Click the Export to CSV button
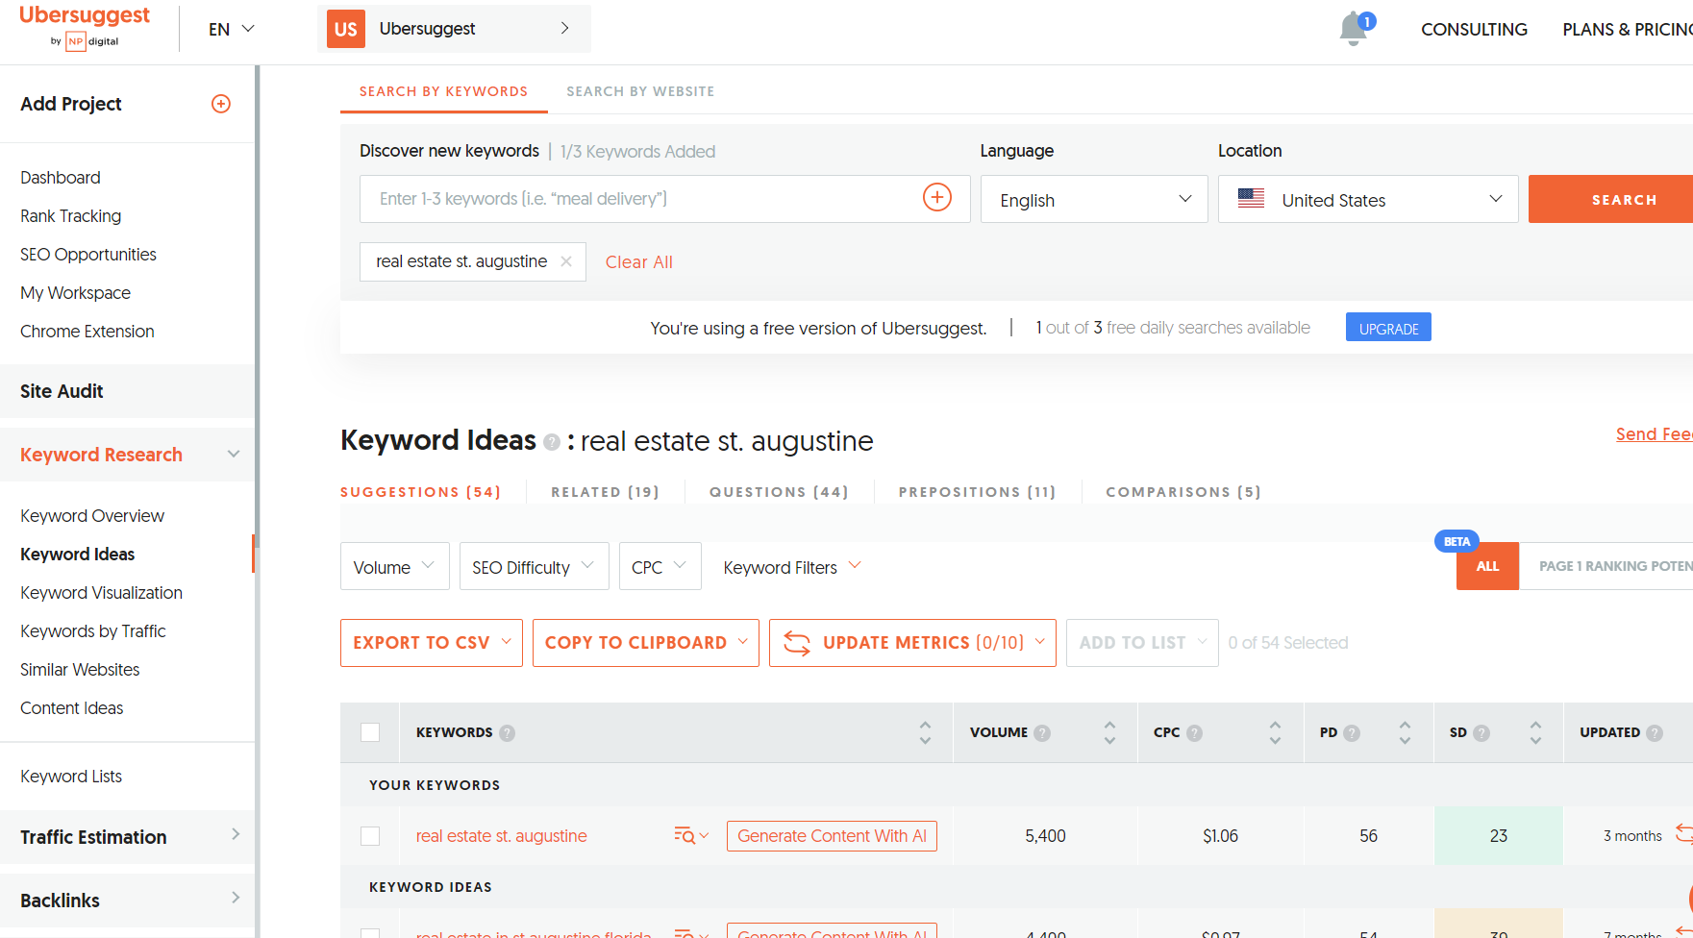 tap(432, 643)
